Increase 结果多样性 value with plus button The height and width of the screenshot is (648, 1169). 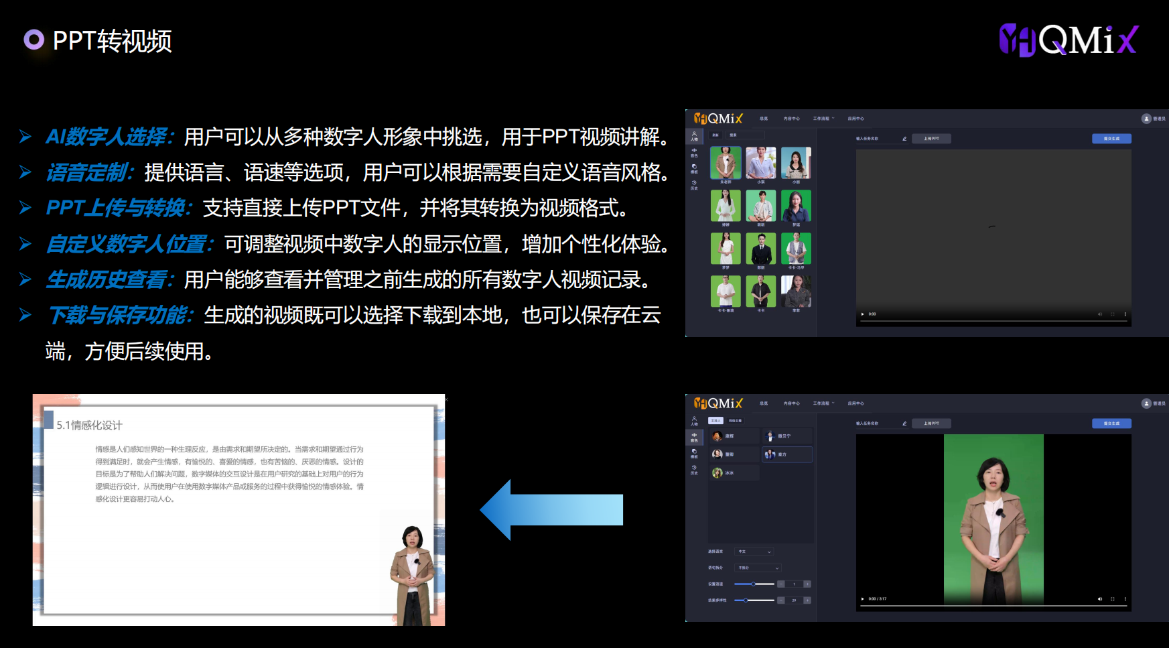coord(807,600)
